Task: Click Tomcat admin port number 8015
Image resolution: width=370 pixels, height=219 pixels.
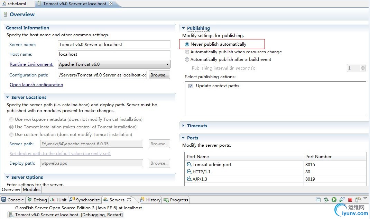Action: point(310,164)
